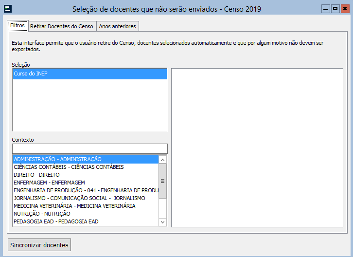This screenshot has width=353, height=257.
Task: Choose ENGENHARIA DE PRODUÇÃO - 041 item
Action: [x=86, y=190]
